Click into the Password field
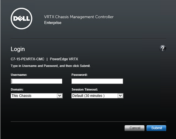The width and height of the screenshot is (176, 139). coord(97,81)
